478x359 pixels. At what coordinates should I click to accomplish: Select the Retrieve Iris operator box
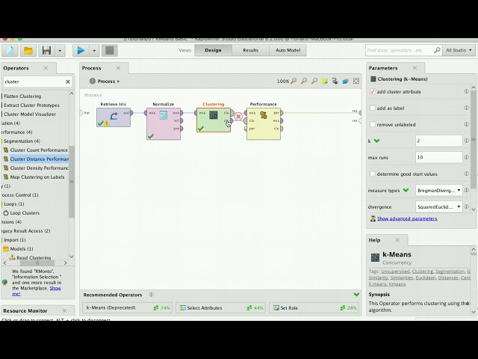click(114, 117)
